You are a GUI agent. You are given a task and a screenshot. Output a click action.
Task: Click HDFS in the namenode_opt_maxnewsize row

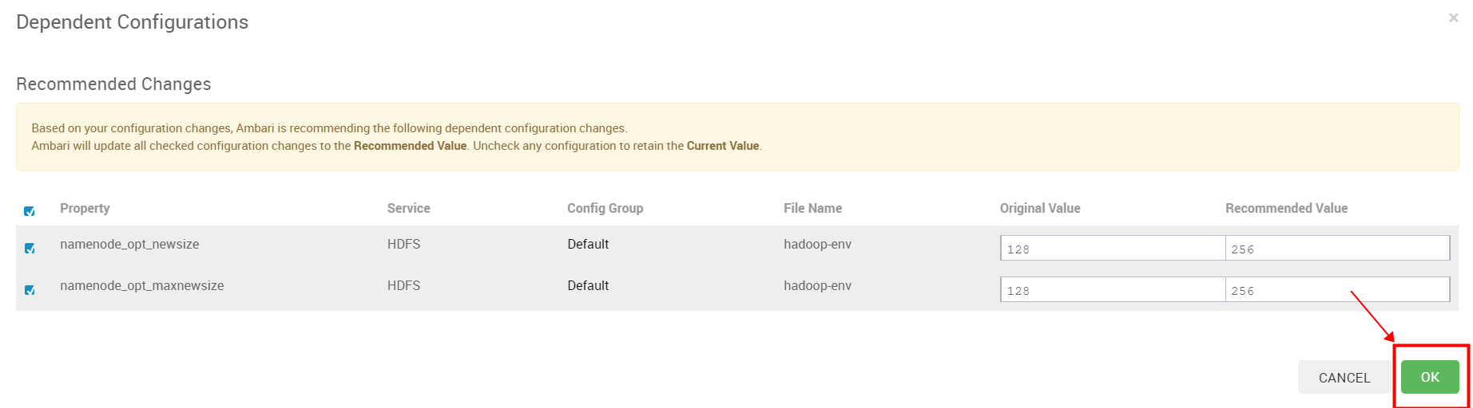[x=404, y=286]
